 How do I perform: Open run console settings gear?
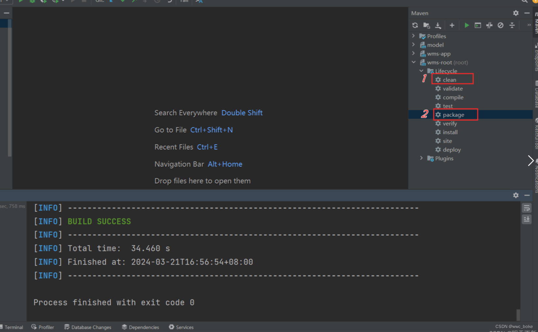click(516, 195)
